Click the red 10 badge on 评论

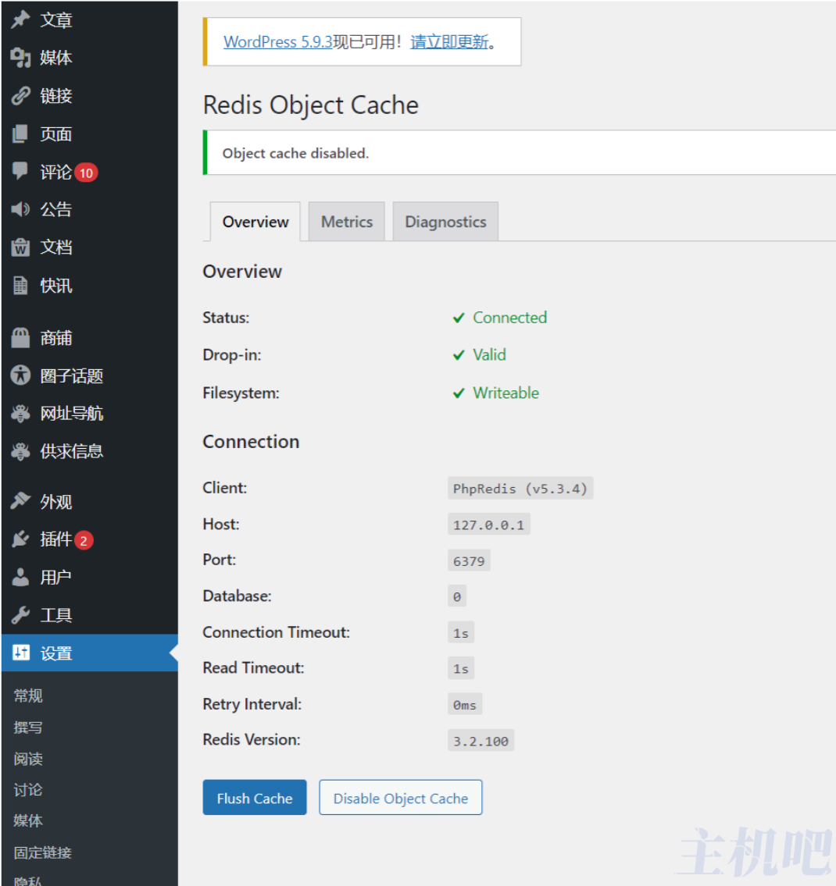(86, 173)
